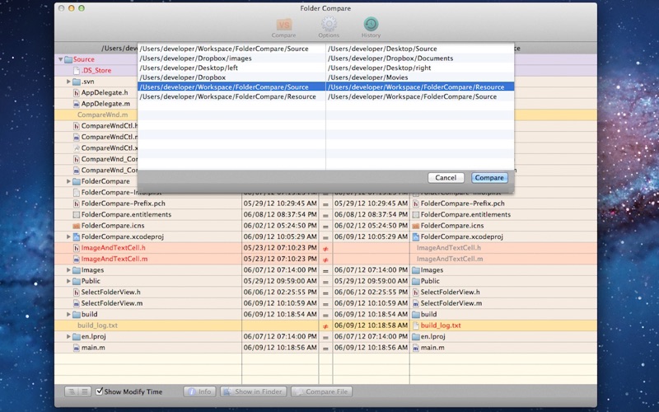Select grayed ImageAndTextCell.h in right pane
The image size is (659, 412).
point(448,248)
